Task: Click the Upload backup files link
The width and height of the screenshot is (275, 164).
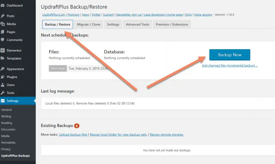Action: pos(73,135)
